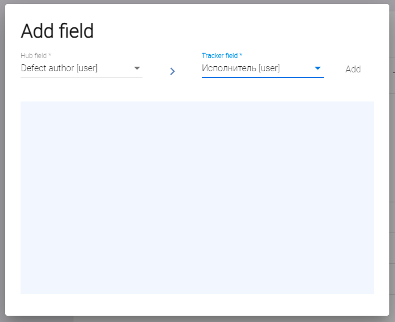The image size is (395, 322).
Task: Click the Hub field dropdown arrow
Action: tap(137, 68)
